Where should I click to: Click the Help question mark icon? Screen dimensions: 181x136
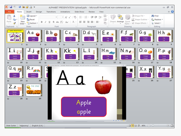[172, 12]
